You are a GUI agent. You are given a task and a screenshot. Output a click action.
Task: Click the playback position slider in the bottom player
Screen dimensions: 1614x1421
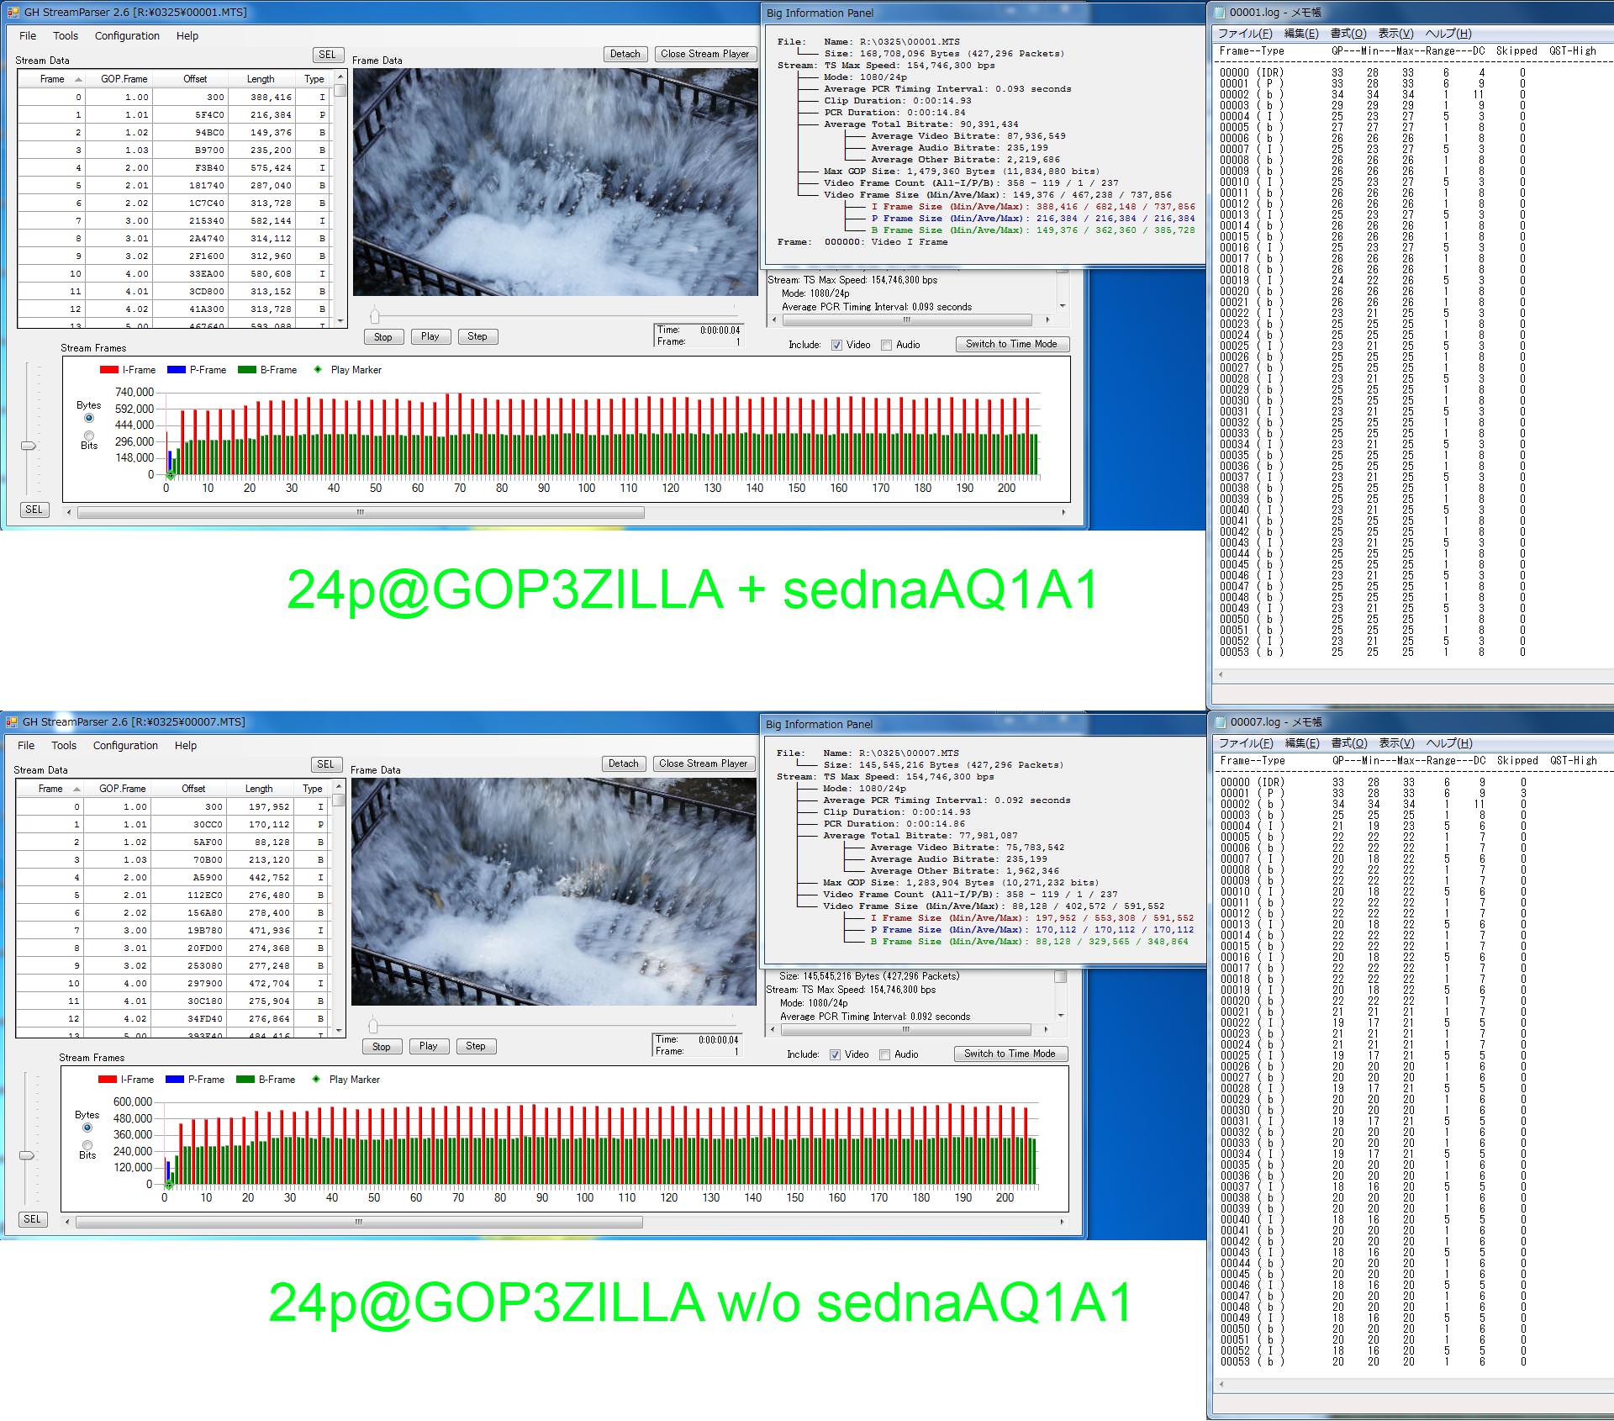click(x=374, y=1026)
